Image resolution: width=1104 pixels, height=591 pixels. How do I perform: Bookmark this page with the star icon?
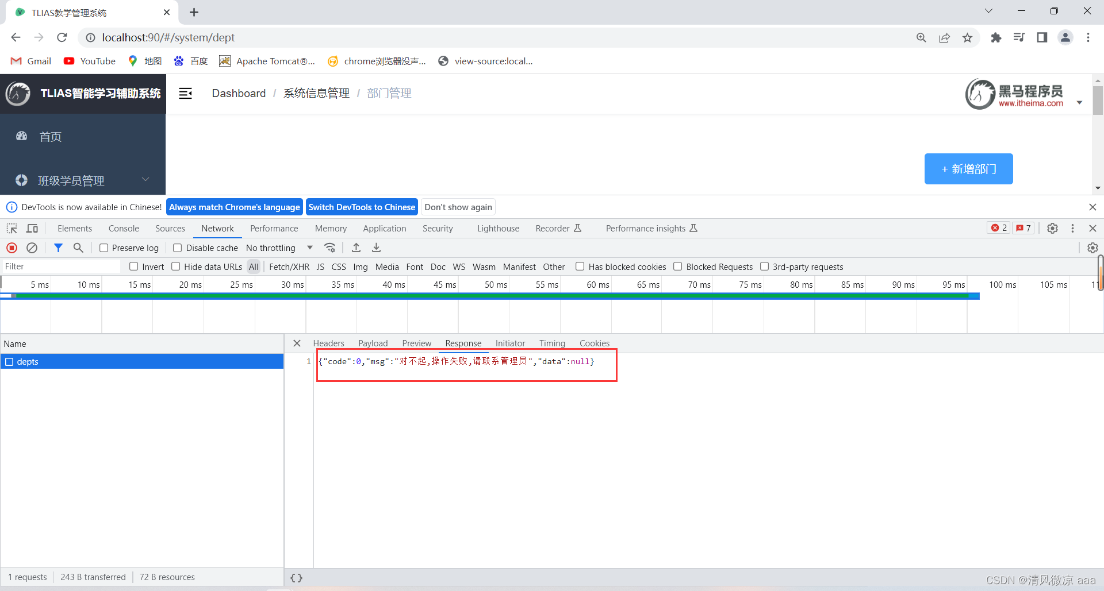[967, 37]
